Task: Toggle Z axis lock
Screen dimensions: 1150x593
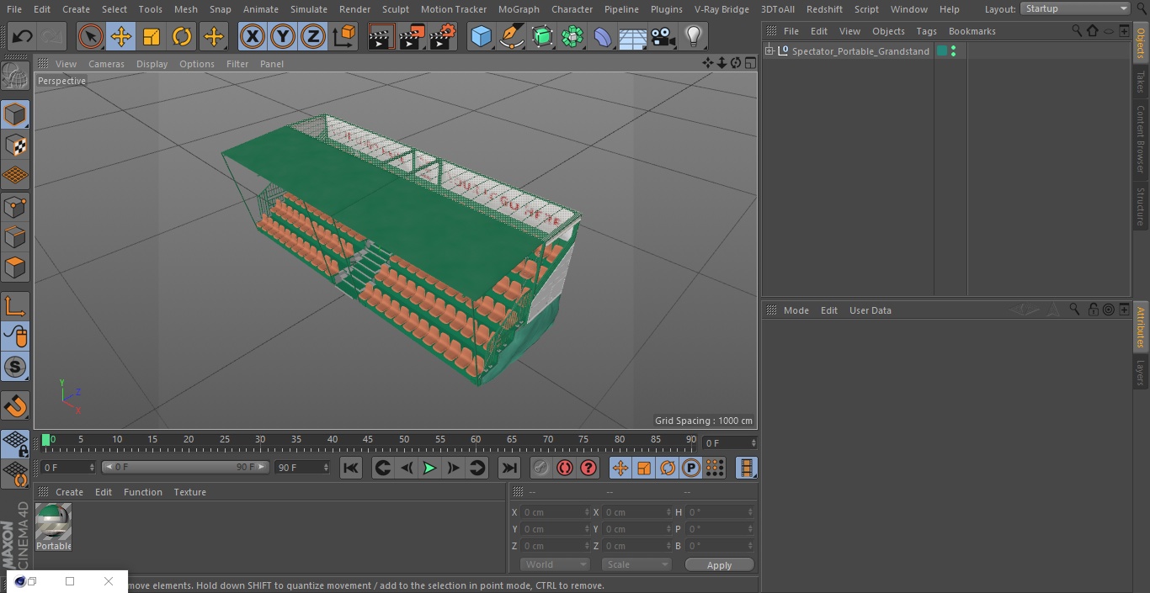Action: pos(313,36)
